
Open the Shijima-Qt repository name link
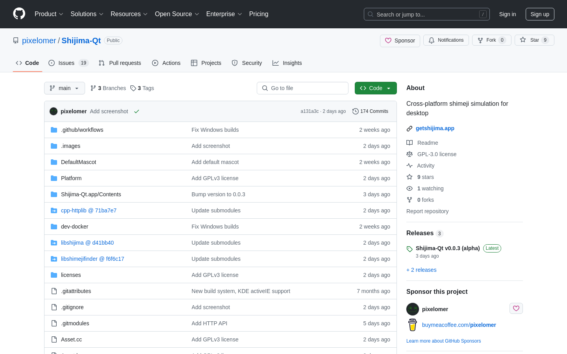(x=81, y=41)
